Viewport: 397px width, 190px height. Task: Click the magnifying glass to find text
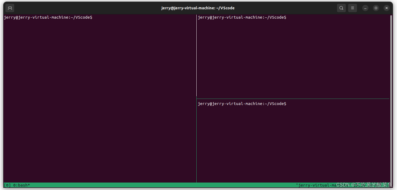[x=341, y=8]
